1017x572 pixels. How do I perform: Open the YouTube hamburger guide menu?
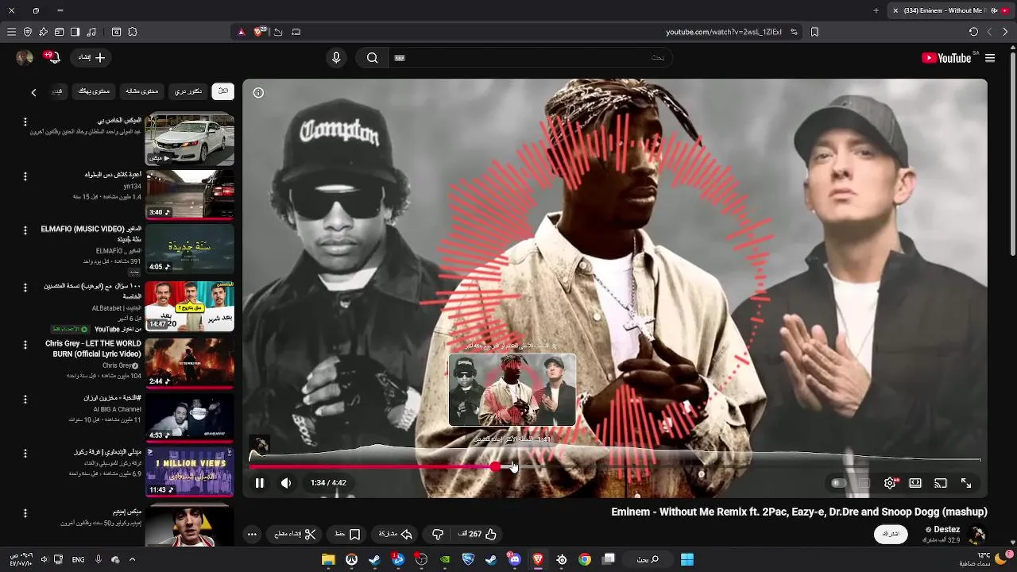pyautogui.click(x=990, y=58)
